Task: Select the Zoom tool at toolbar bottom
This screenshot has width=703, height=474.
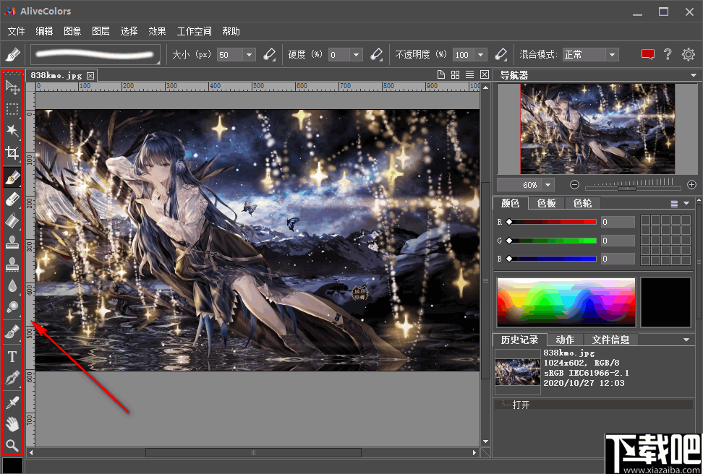Action: coord(12,445)
